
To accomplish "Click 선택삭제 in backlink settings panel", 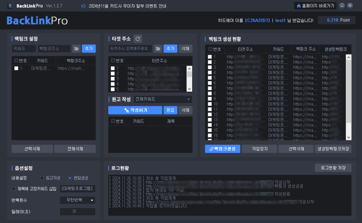I will click(32, 149).
